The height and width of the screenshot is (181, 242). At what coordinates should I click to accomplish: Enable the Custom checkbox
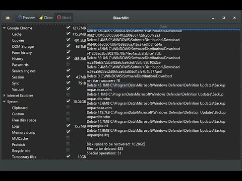click(68, 113)
